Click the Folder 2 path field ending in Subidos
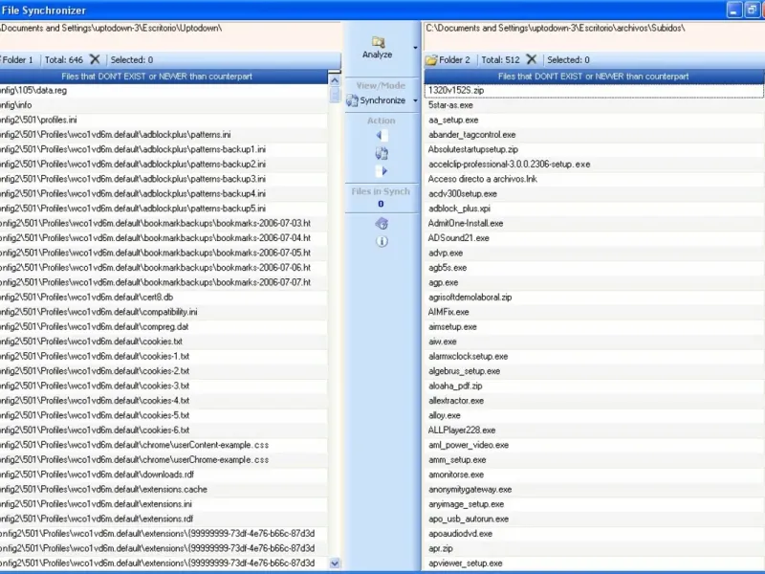This screenshot has width=765, height=574. pyautogui.click(x=594, y=35)
